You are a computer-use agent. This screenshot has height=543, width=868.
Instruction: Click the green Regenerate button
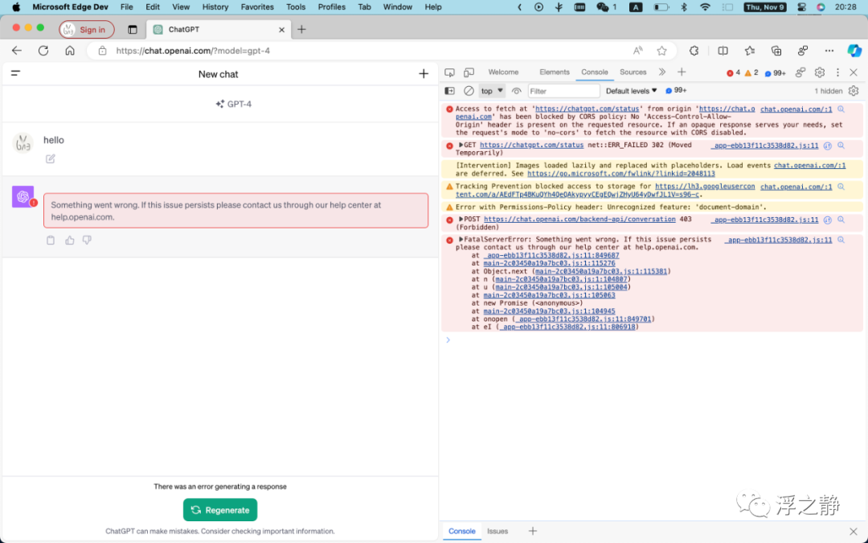(x=220, y=510)
